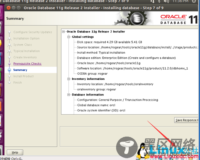Open the network indicator in the top panel
Screen dimensions: 200x160
[152, 1]
